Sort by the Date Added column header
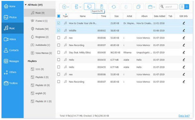The width and height of the screenshot is (195, 120). (x=160, y=16)
